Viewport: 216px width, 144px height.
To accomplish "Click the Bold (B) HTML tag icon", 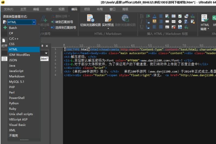I will pos(142,16).
